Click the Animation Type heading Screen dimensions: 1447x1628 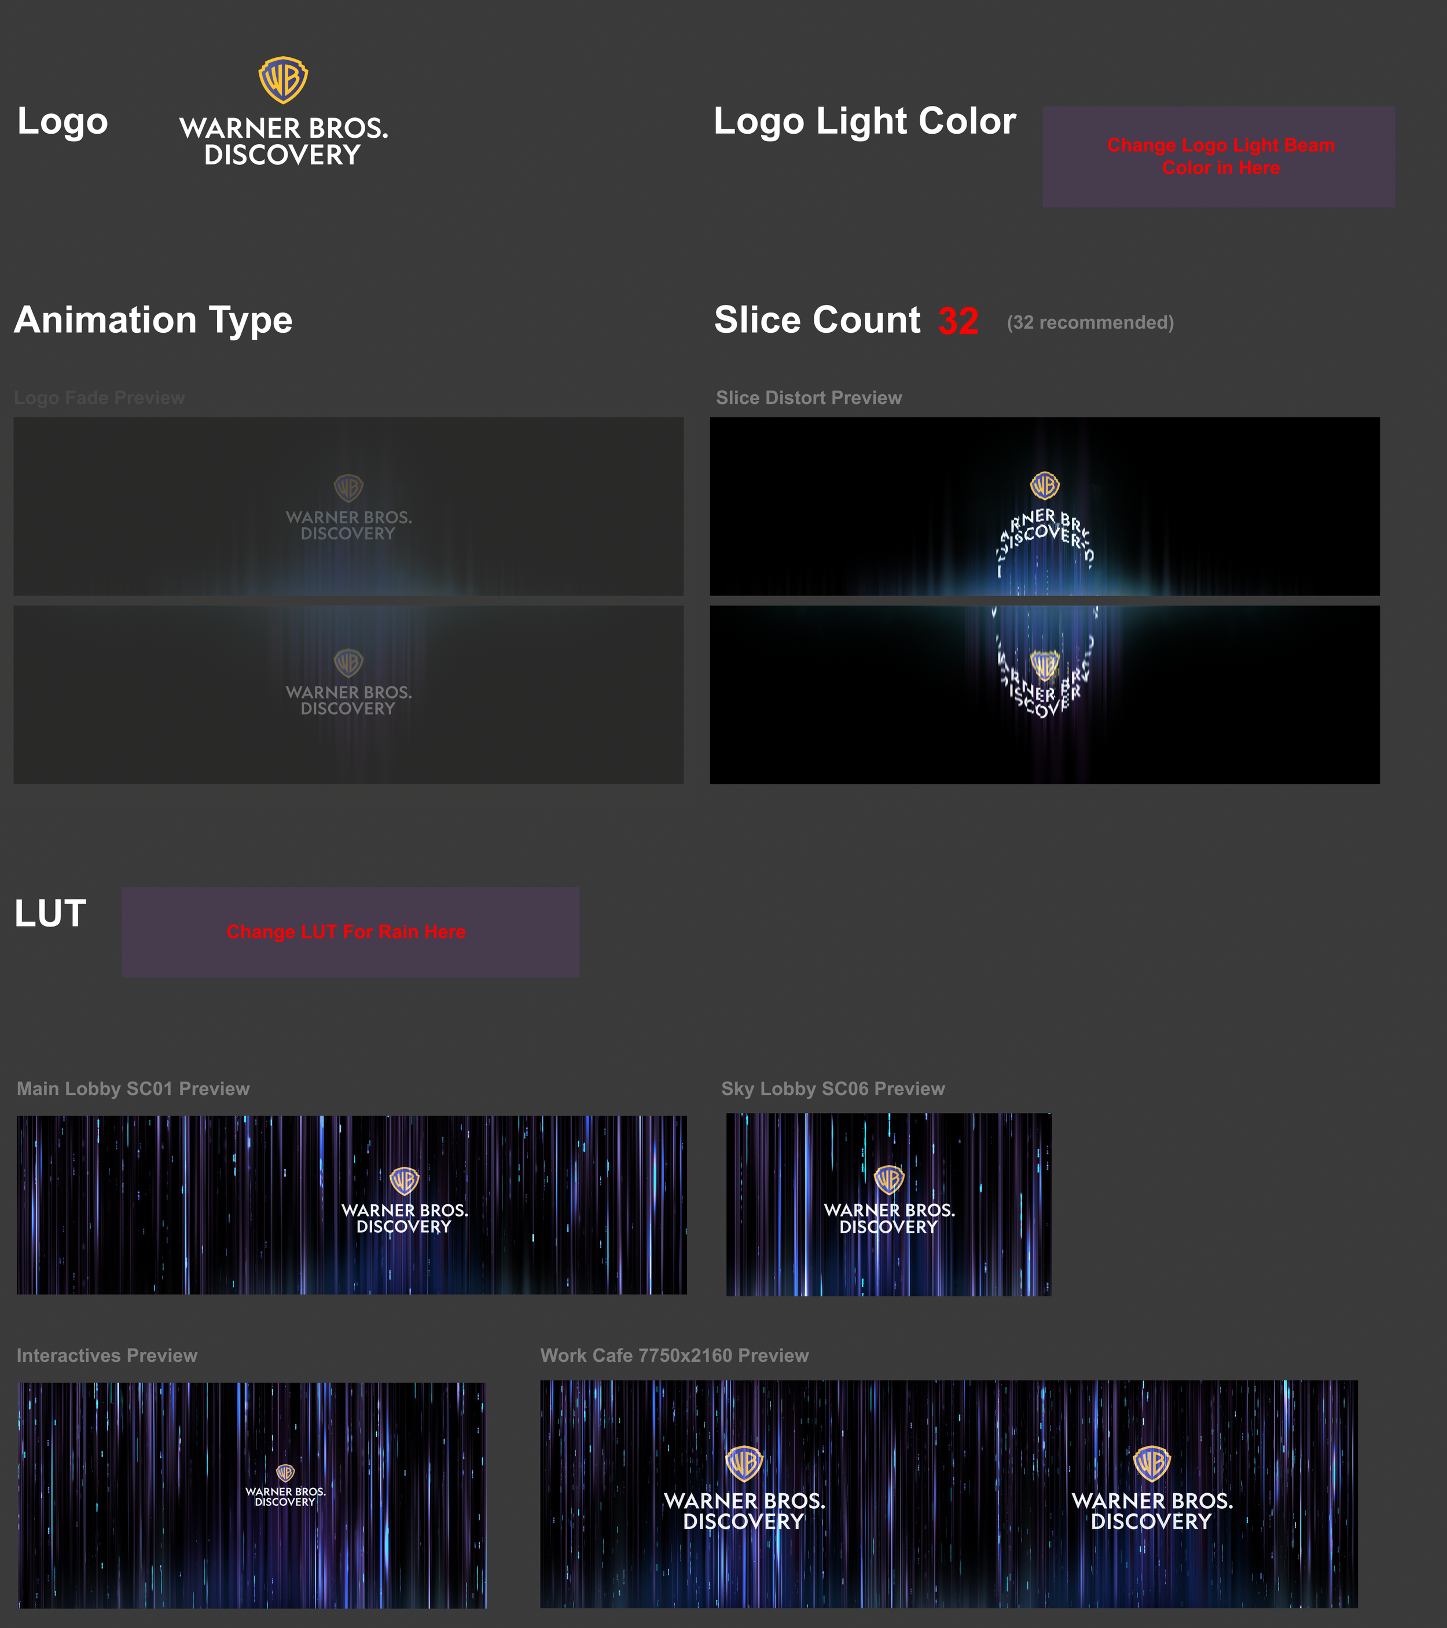coord(153,320)
